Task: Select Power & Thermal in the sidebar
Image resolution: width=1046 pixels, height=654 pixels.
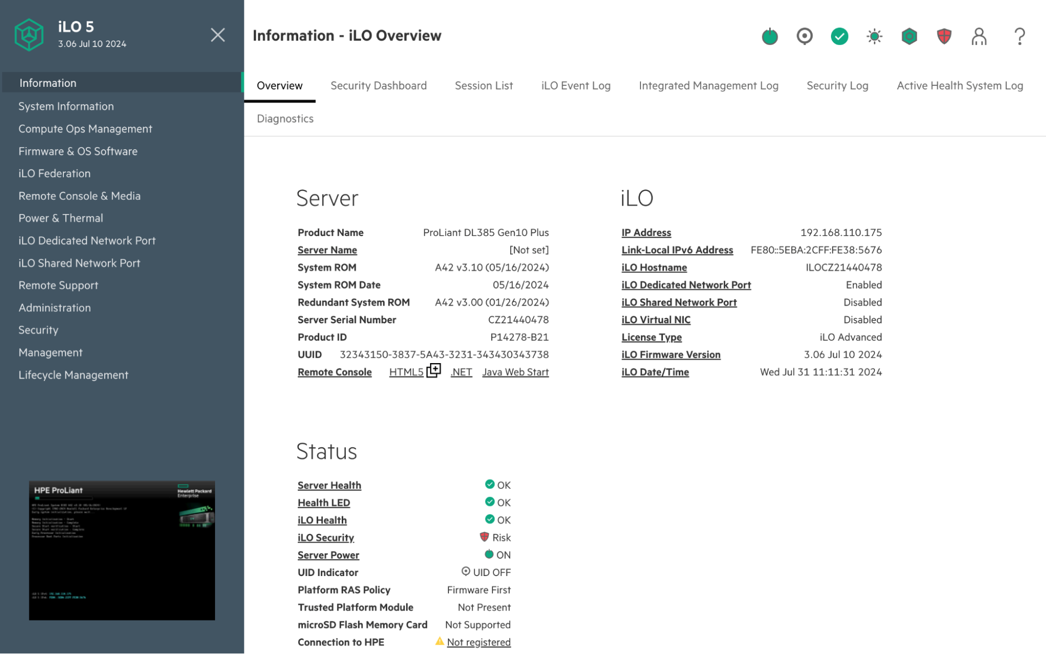Action: click(x=61, y=218)
